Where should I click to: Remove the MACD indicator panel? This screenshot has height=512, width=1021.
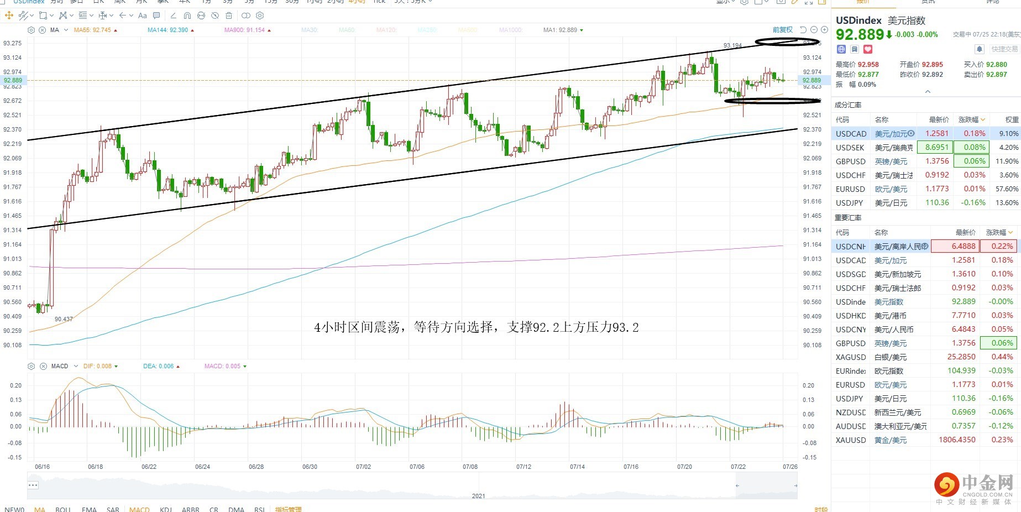pos(43,366)
